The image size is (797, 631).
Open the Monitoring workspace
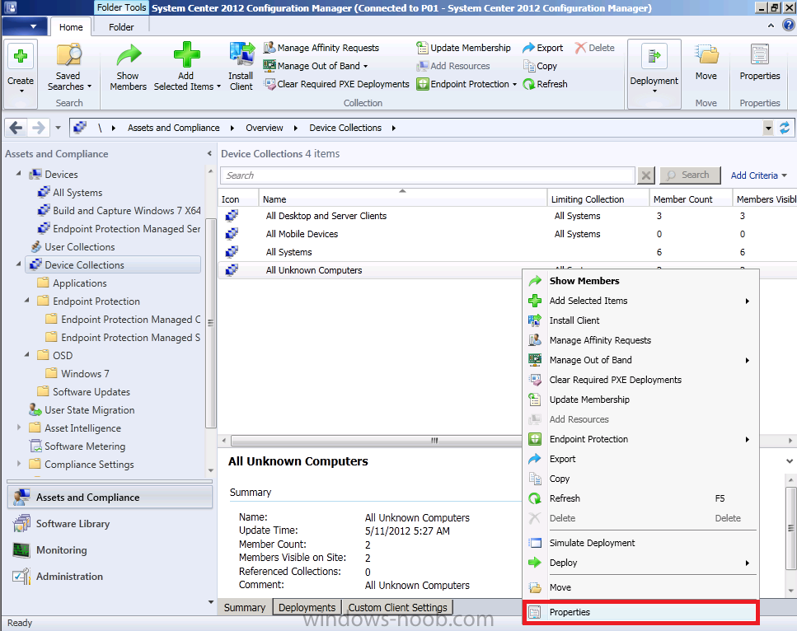110,550
